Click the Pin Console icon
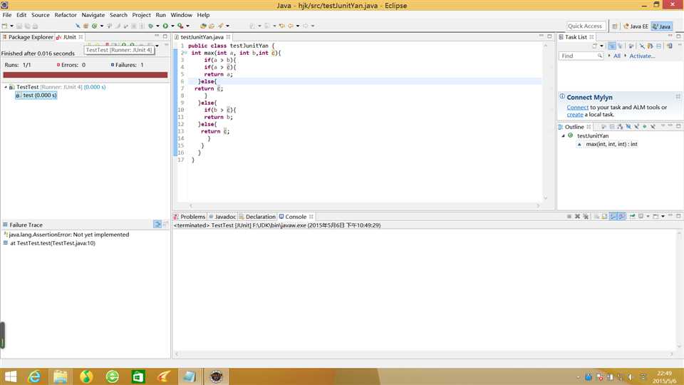 pos(632,216)
